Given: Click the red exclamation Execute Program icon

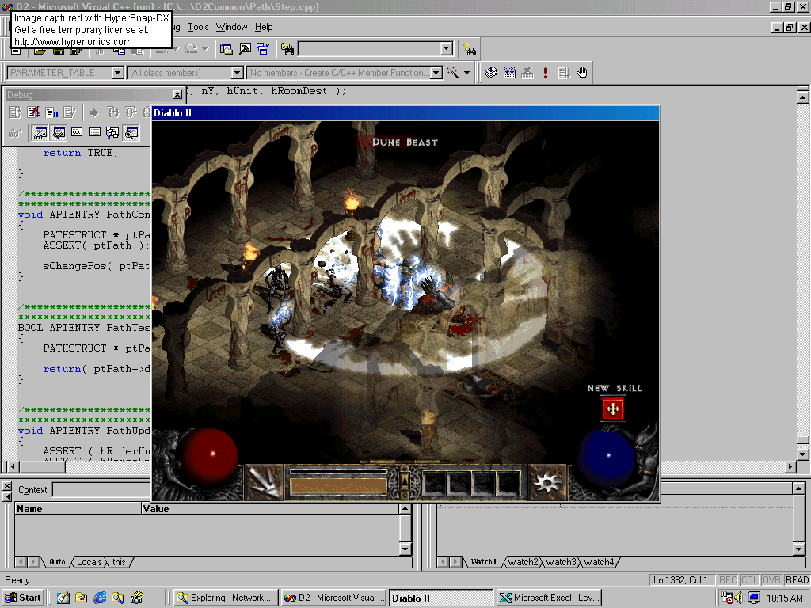Looking at the screenshot, I should coord(545,73).
